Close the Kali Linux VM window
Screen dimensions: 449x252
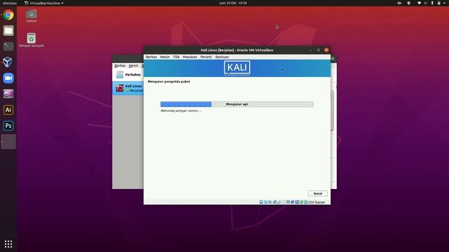tap(326, 50)
